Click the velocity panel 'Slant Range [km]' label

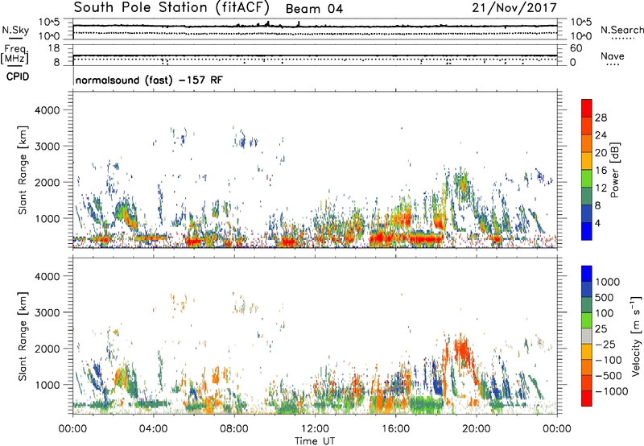pyautogui.click(x=23, y=336)
